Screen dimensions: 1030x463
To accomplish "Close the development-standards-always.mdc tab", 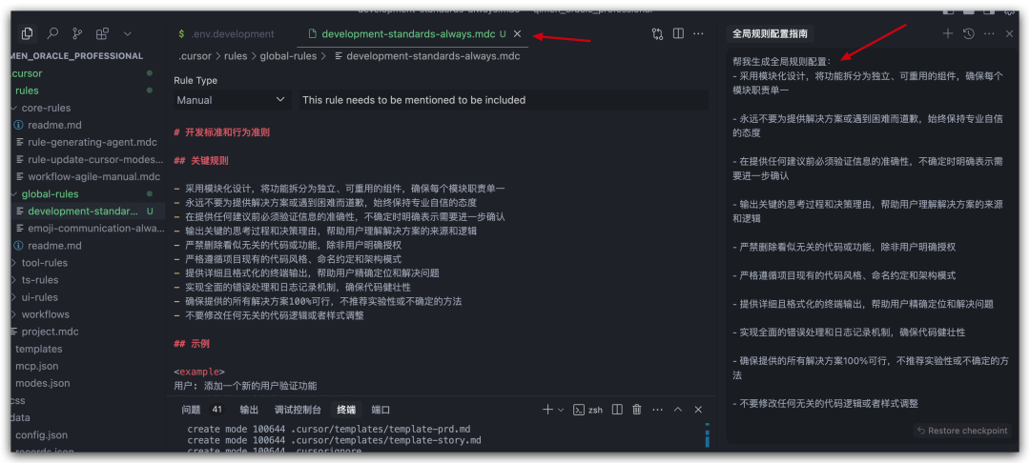I will (518, 34).
